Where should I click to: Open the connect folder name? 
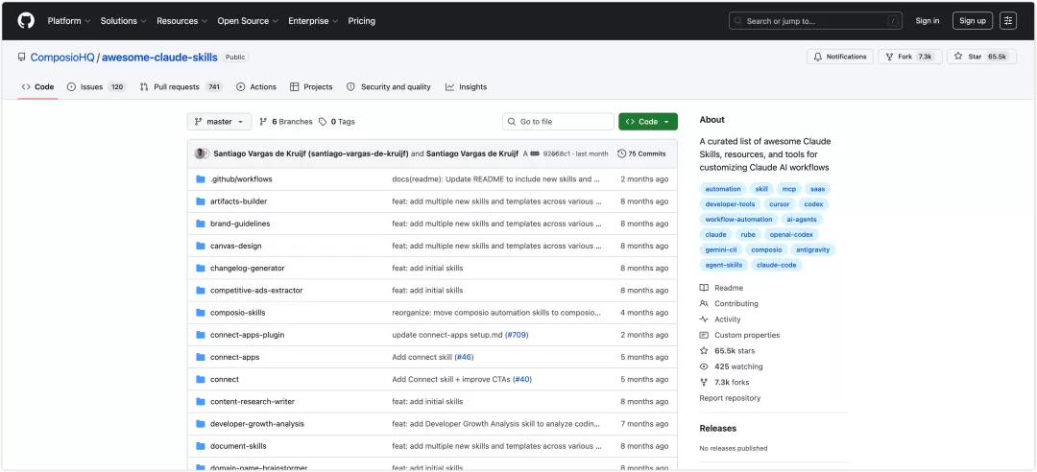click(x=225, y=380)
